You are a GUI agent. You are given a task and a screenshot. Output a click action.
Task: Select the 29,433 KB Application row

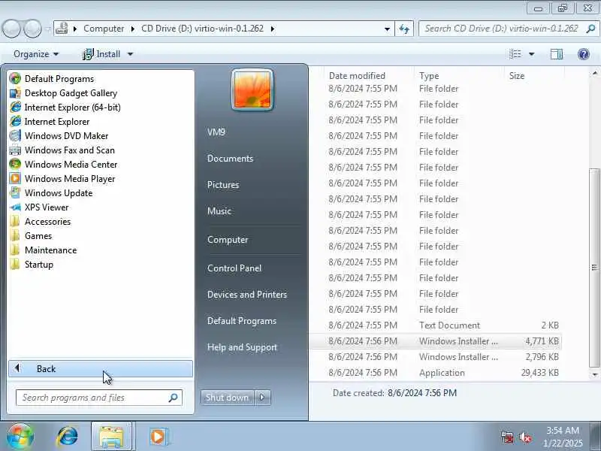436,372
